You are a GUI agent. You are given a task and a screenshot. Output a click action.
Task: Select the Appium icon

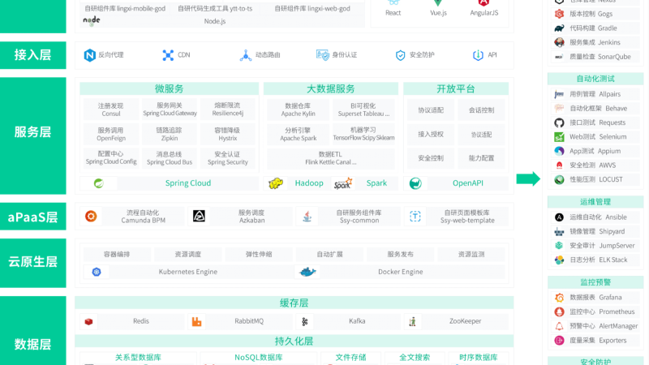[559, 151]
